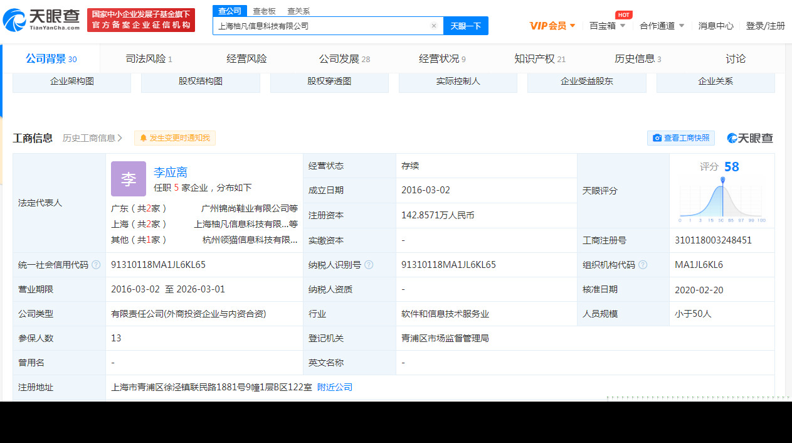Click the 小于50人 staff size value
The height and width of the screenshot is (443, 792).
coord(693,314)
